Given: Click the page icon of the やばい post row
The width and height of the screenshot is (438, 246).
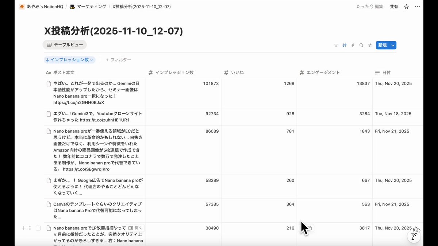Looking at the screenshot, I should tap(49, 83).
